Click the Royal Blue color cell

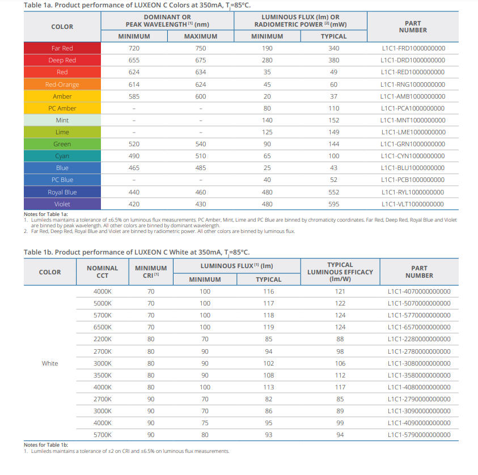point(62,192)
